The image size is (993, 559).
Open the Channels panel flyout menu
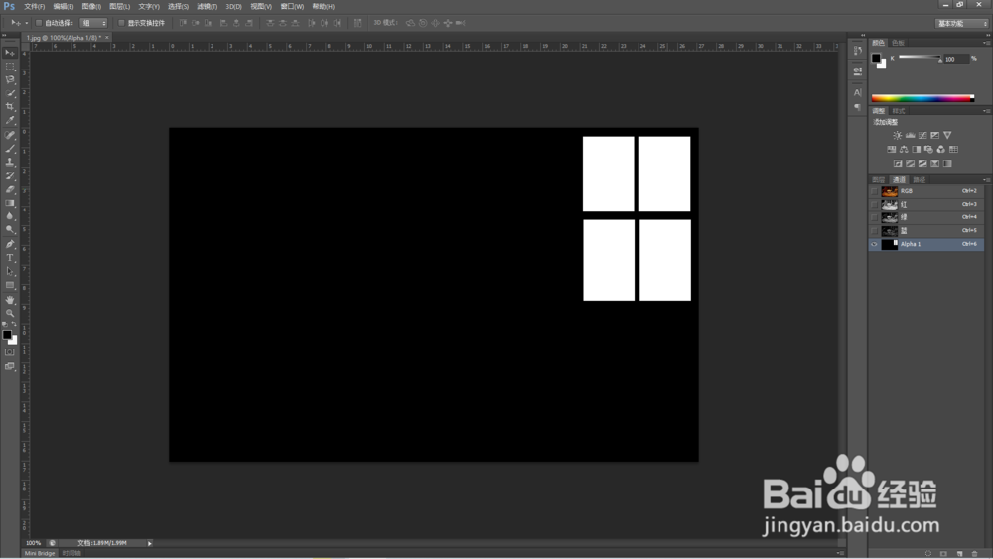coord(986,179)
